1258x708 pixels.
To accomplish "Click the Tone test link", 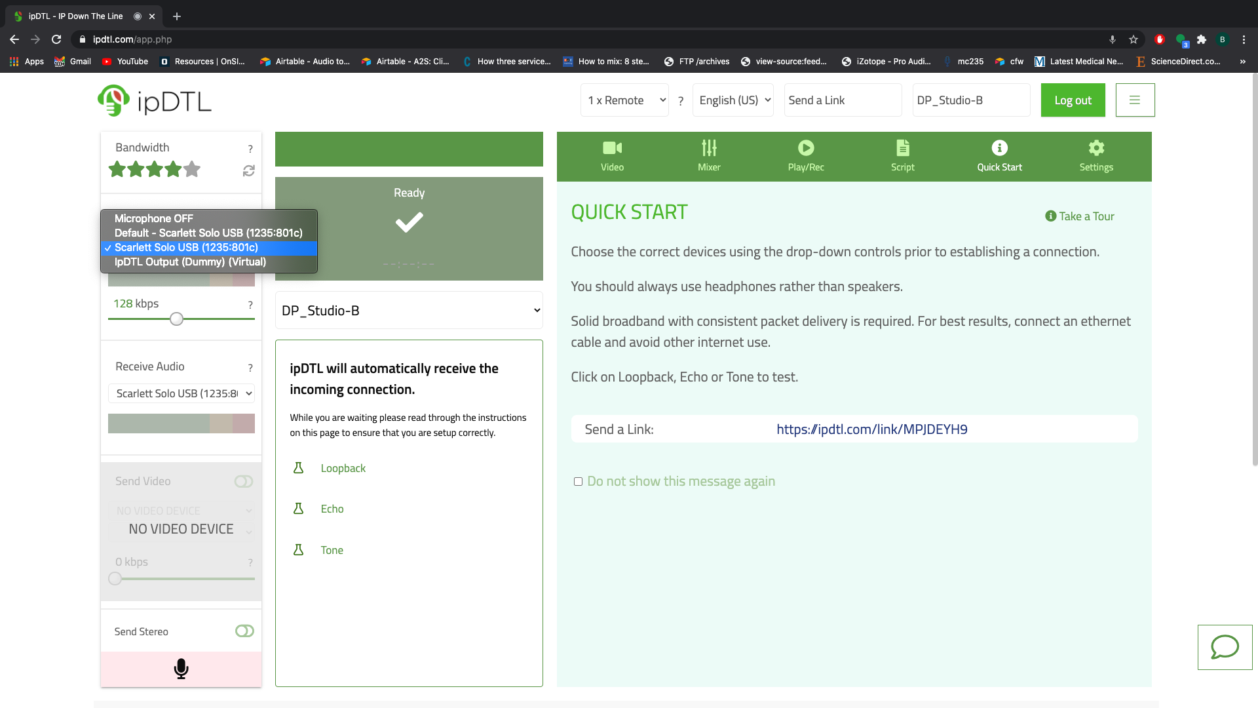I will 332,550.
